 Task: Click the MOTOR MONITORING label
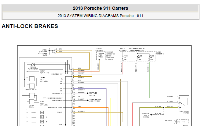44,72
